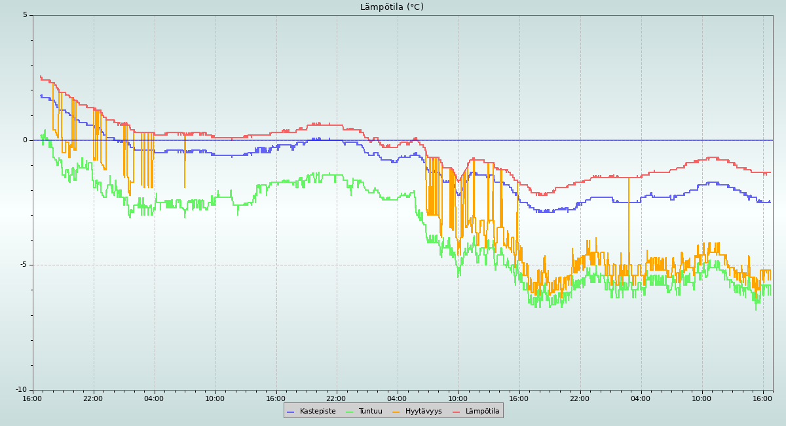Click the blue Kastepiste legend line marker
This screenshot has height=426, width=786.
click(291, 412)
